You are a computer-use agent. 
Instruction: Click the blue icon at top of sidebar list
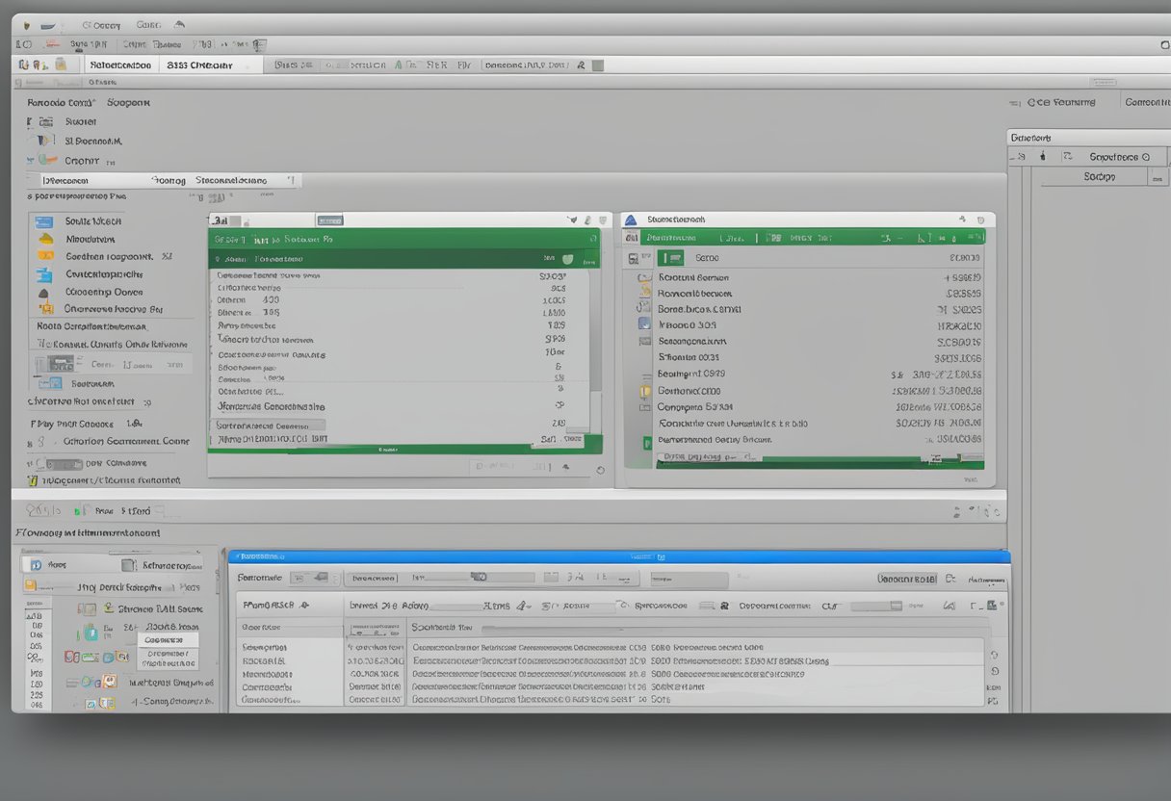(x=44, y=221)
